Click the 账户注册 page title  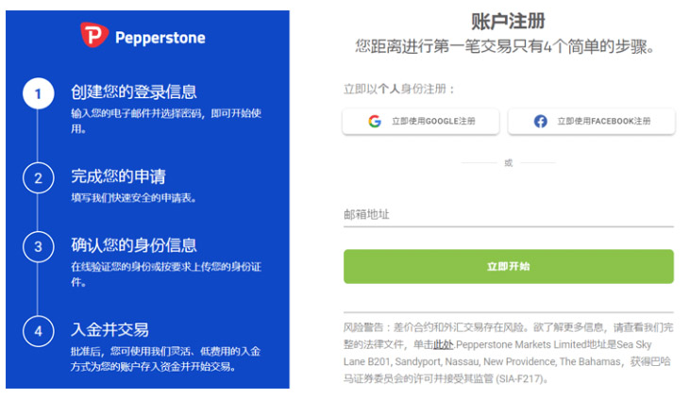[x=508, y=21]
